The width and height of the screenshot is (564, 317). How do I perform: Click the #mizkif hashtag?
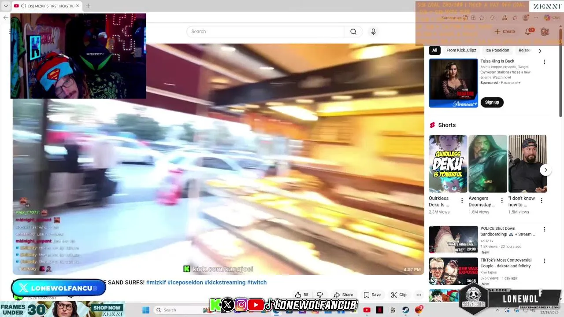point(156,283)
